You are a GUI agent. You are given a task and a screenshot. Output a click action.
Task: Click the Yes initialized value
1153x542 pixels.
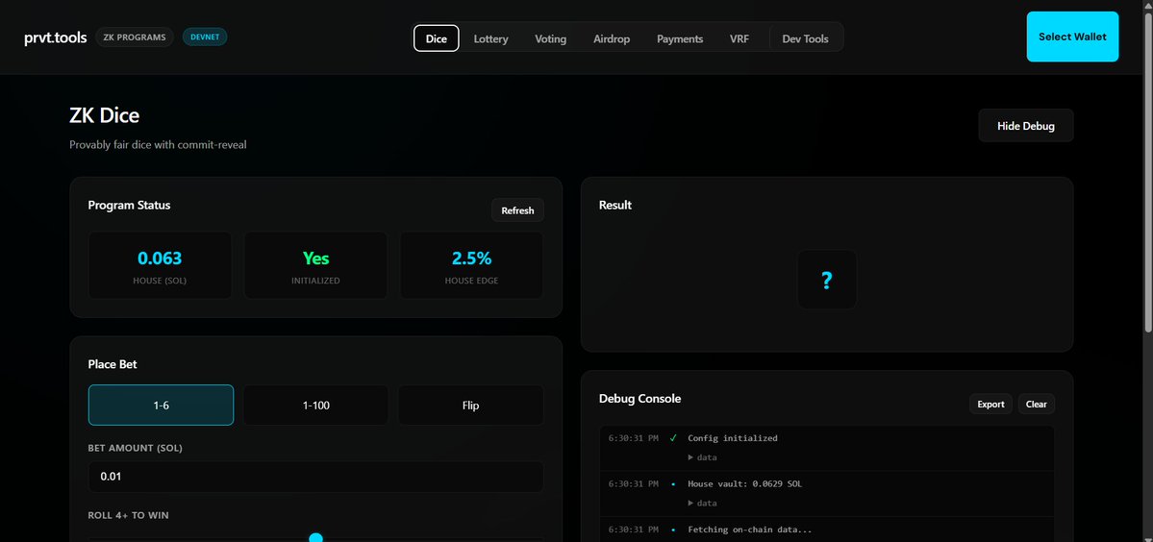[x=315, y=259]
